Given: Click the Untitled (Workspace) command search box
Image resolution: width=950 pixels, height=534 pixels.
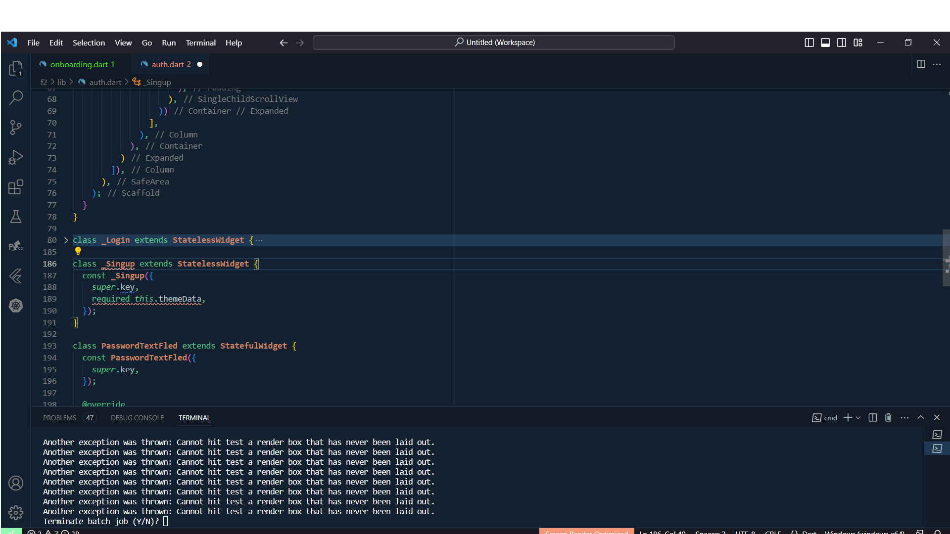Looking at the screenshot, I should tap(493, 43).
